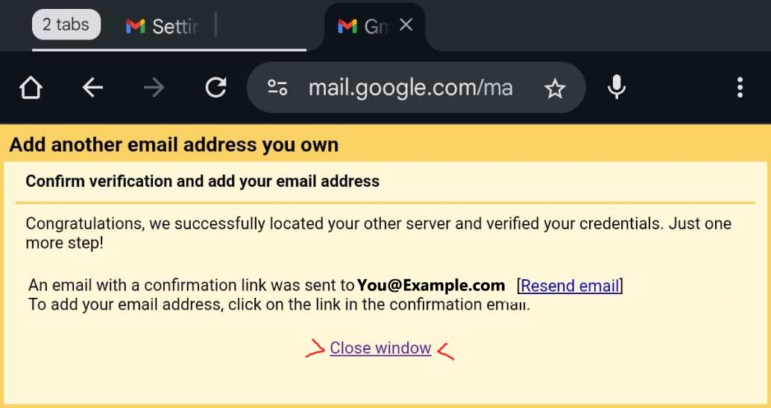The width and height of the screenshot is (771, 408).
Task: Open the three-dot browser menu
Action: pos(740,89)
